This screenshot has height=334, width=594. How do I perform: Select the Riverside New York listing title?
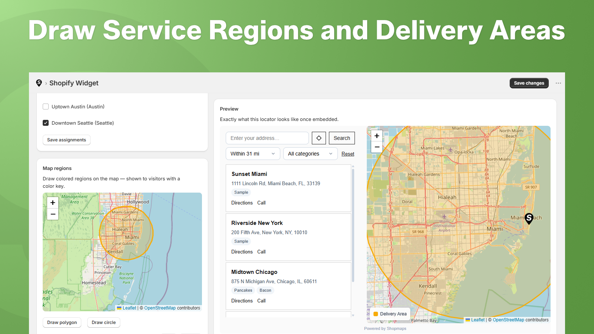tap(257, 223)
